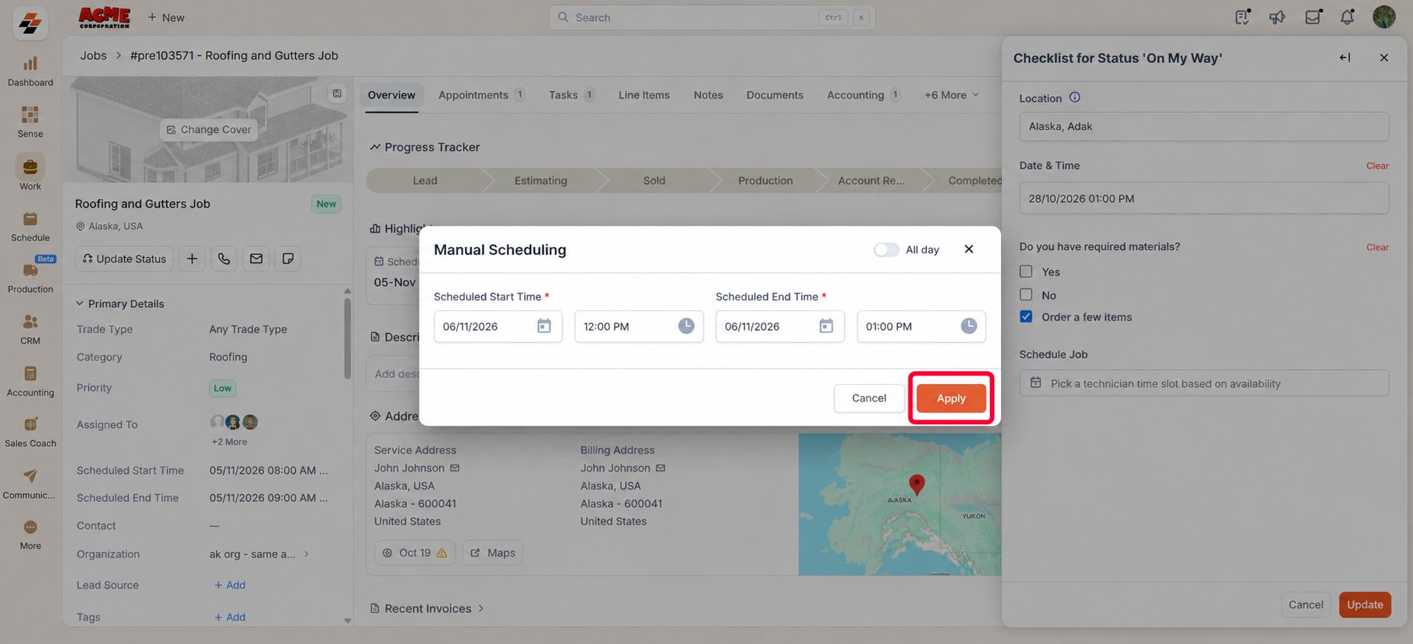The width and height of the screenshot is (1413, 644).
Task: Click the Location info icon
Action: tap(1075, 97)
